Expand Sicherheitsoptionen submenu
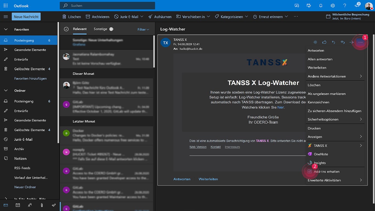The height and width of the screenshot is (211, 375). [x=335, y=119]
